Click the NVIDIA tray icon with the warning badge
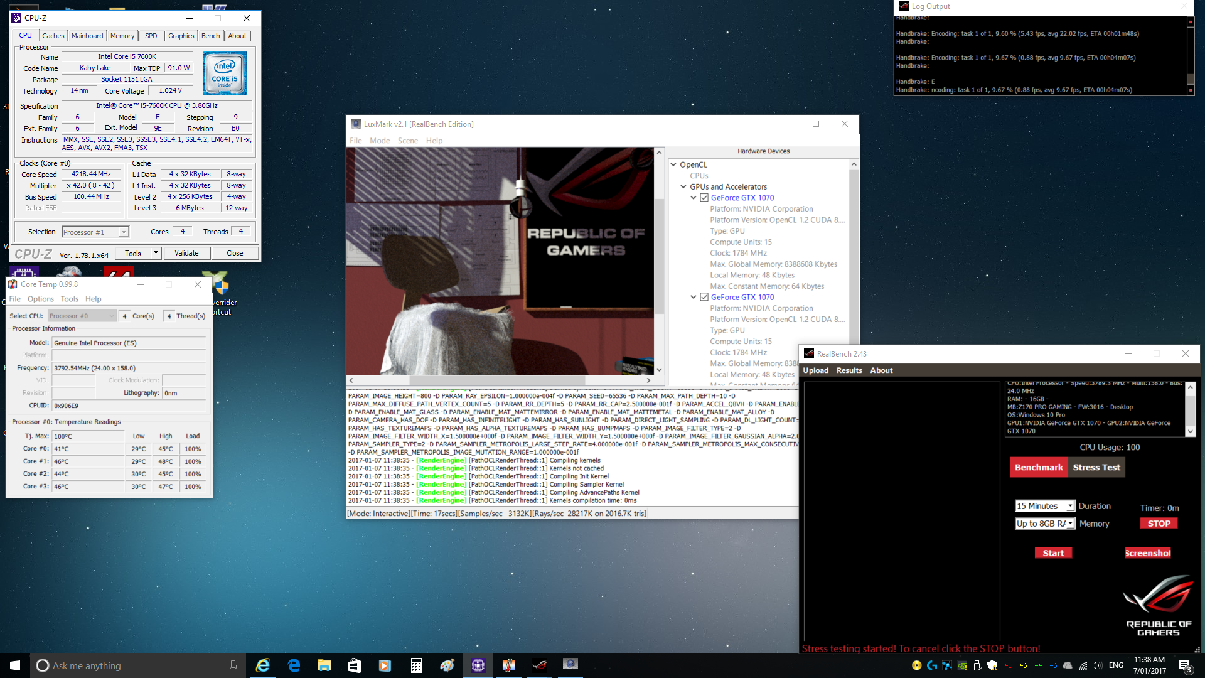The width and height of the screenshot is (1205, 678). tap(962, 665)
